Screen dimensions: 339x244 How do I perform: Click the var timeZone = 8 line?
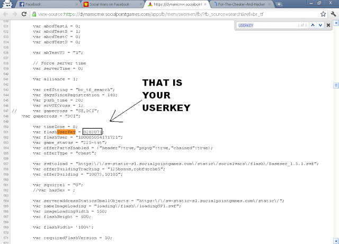pos(55,126)
